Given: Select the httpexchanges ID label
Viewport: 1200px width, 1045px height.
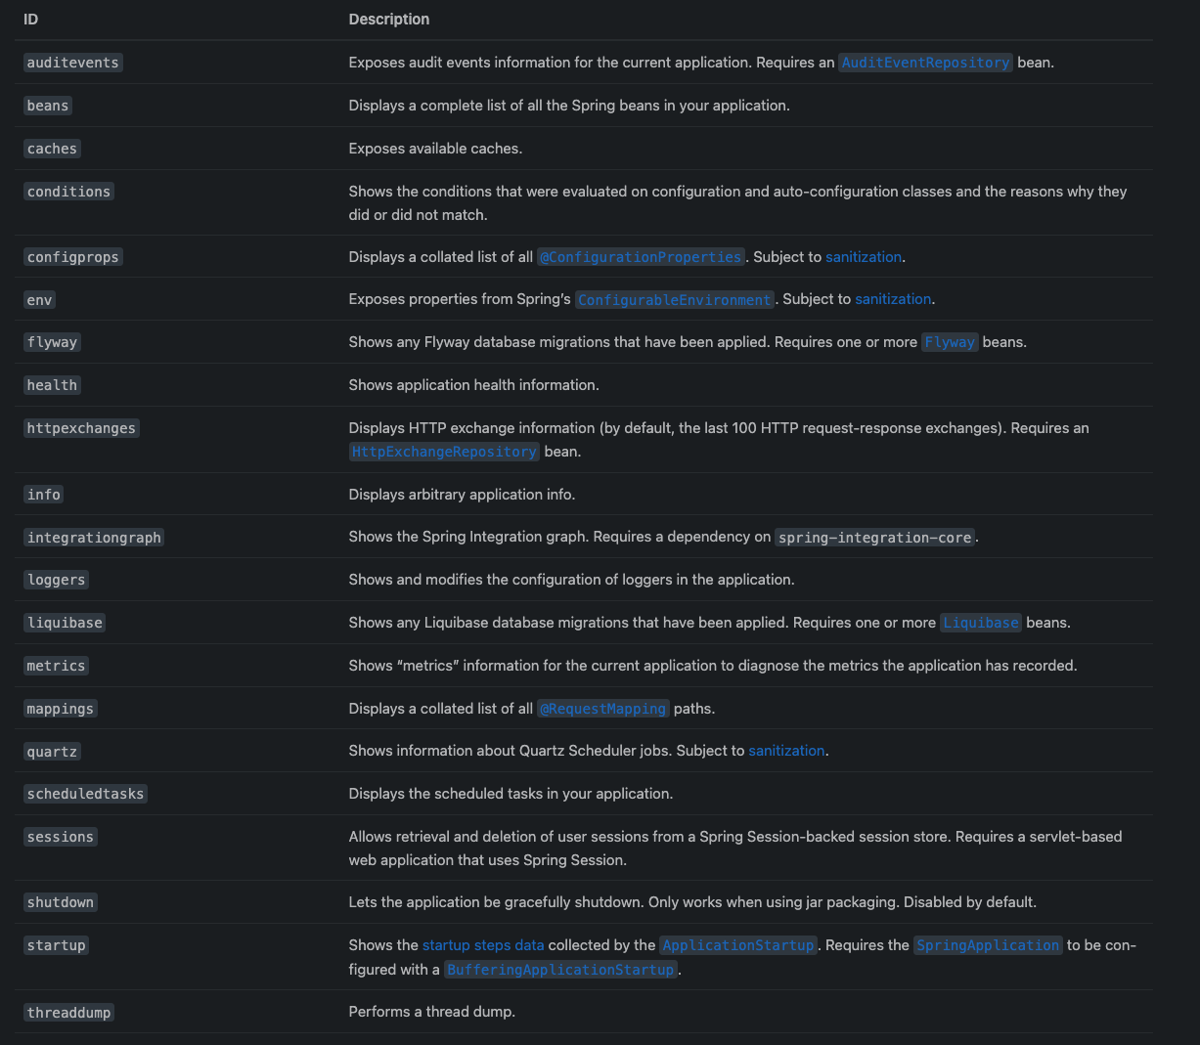Looking at the screenshot, I should pos(82,428).
